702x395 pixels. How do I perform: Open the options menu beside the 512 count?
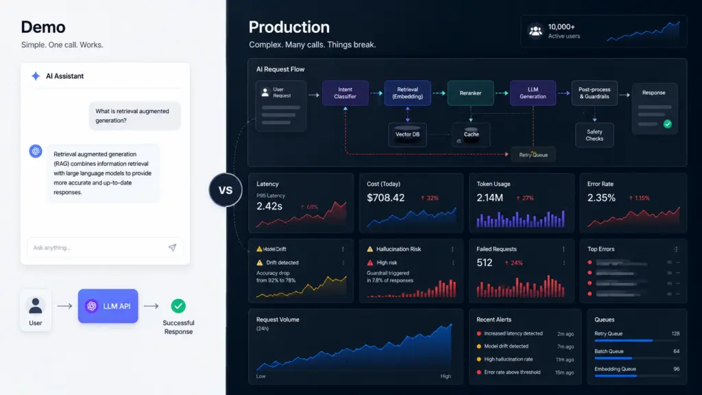(x=564, y=263)
